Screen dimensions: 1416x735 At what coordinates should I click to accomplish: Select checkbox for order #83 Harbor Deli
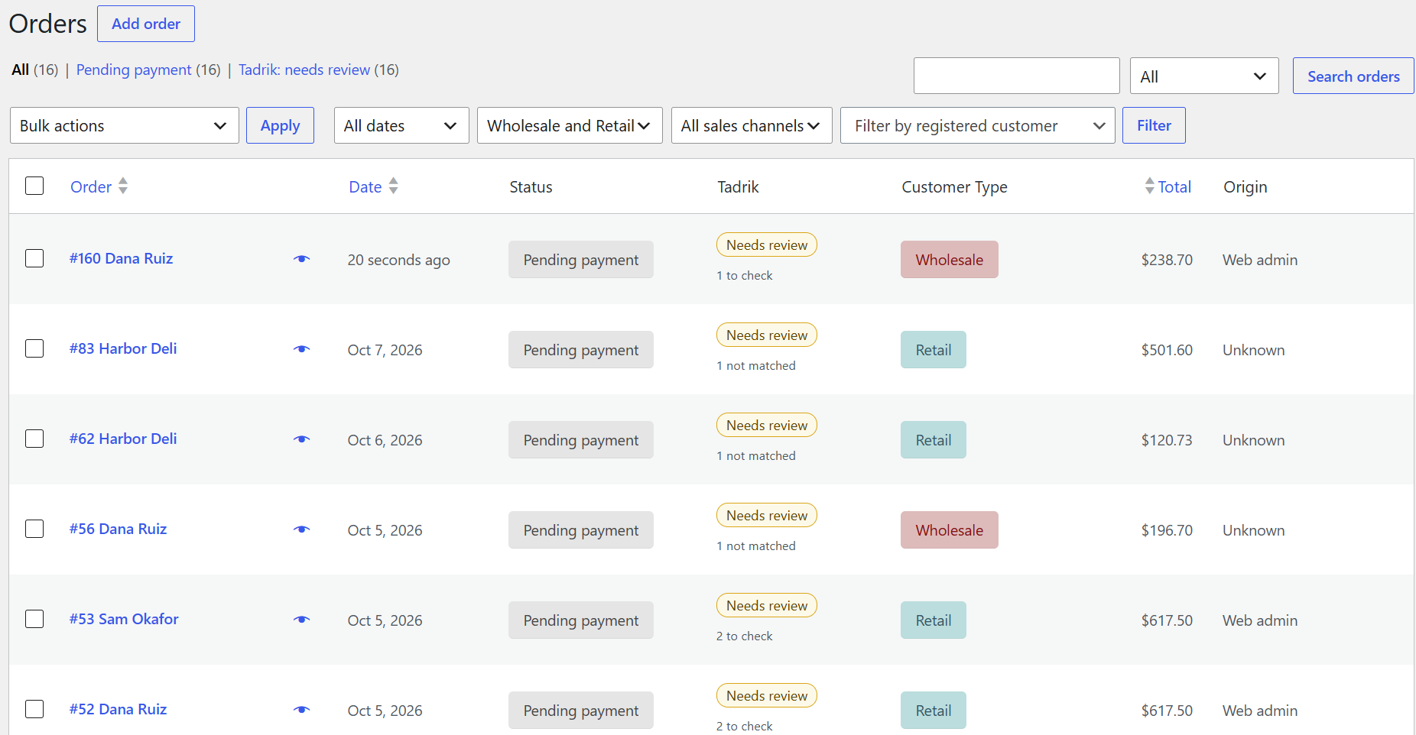coord(34,348)
